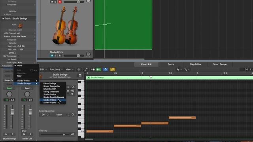Click the Bnce button on Stereo Out strip

24,131
